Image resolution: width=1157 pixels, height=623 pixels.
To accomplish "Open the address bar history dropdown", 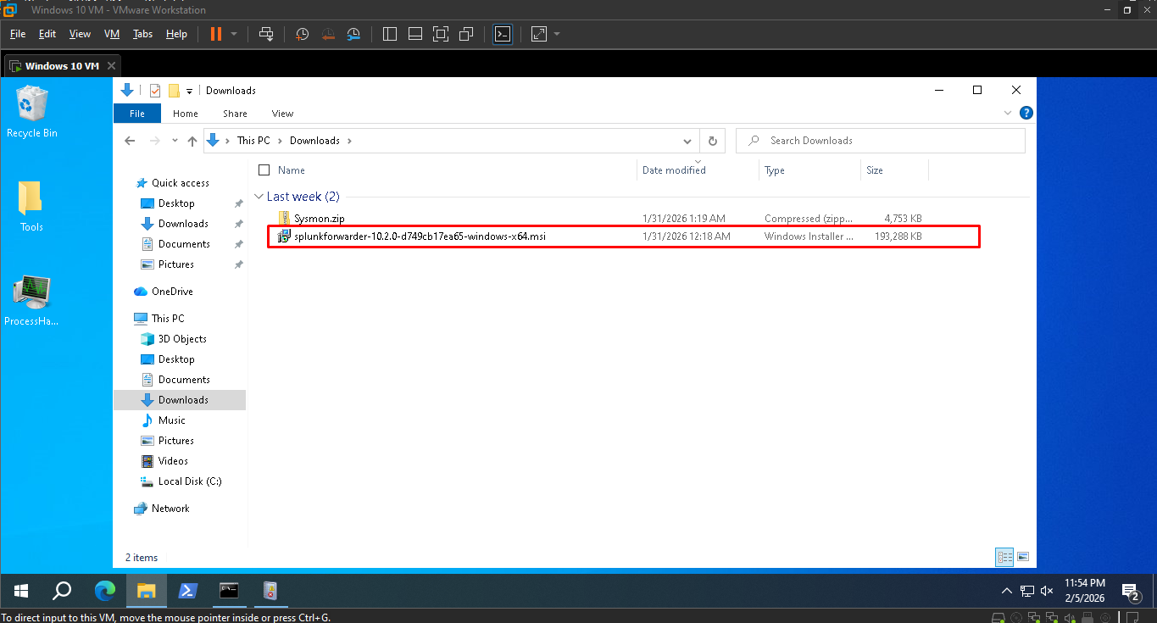I will (x=687, y=140).
